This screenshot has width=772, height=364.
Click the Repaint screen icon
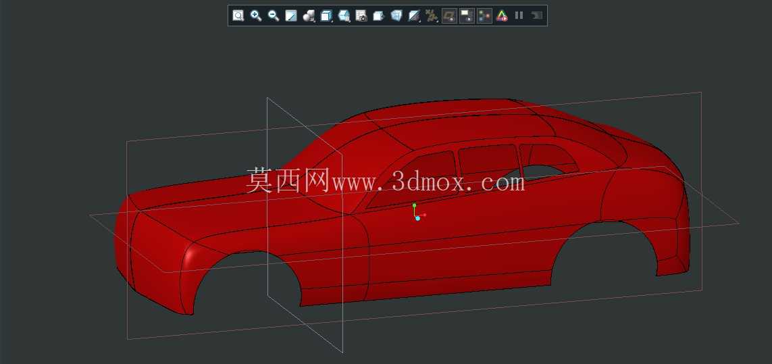click(x=291, y=16)
